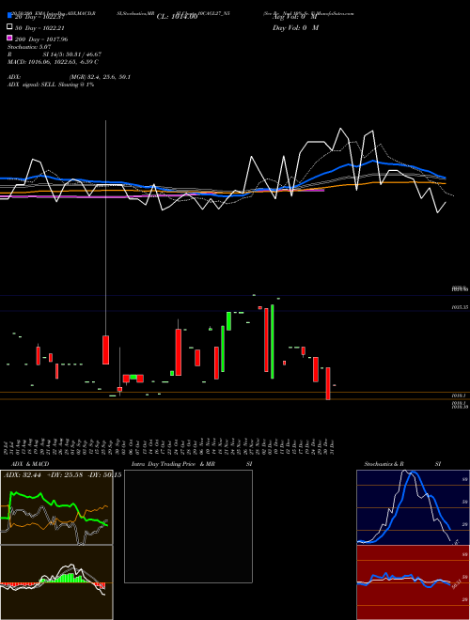The image size is (470, 620).
Task: Click the ADX line chart thumbnail
Action: (56, 507)
